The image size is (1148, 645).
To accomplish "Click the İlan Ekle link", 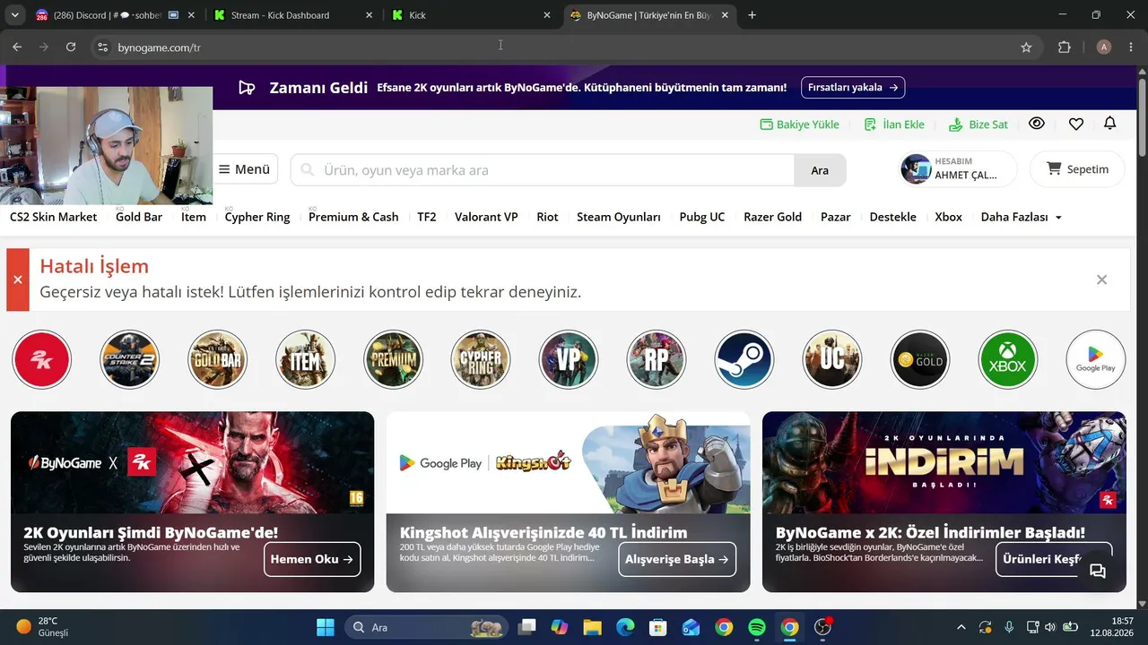I will 894,125.
